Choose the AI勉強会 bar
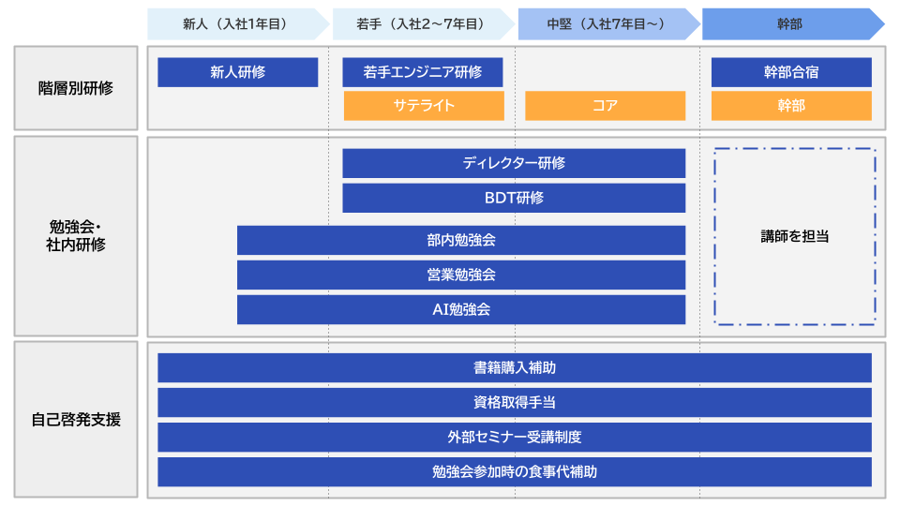 (461, 309)
